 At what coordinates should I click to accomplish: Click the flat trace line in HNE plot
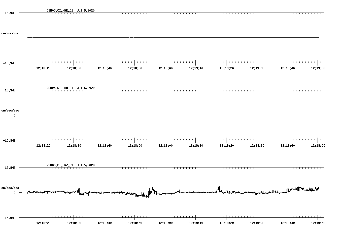[173, 38]
